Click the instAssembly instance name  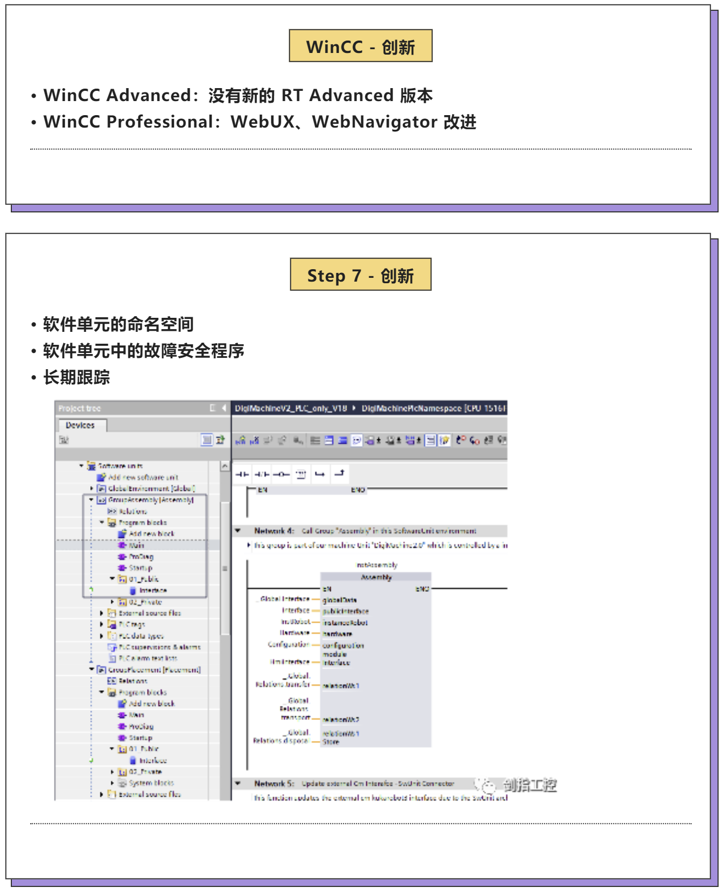[377, 565]
